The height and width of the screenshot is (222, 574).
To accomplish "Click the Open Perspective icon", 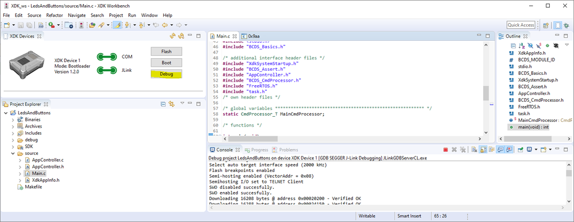I will [545, 25].
